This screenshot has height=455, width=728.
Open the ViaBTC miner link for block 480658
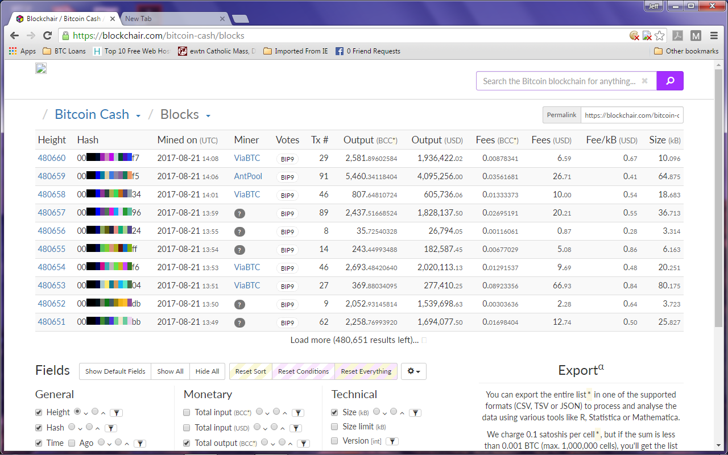247,195
